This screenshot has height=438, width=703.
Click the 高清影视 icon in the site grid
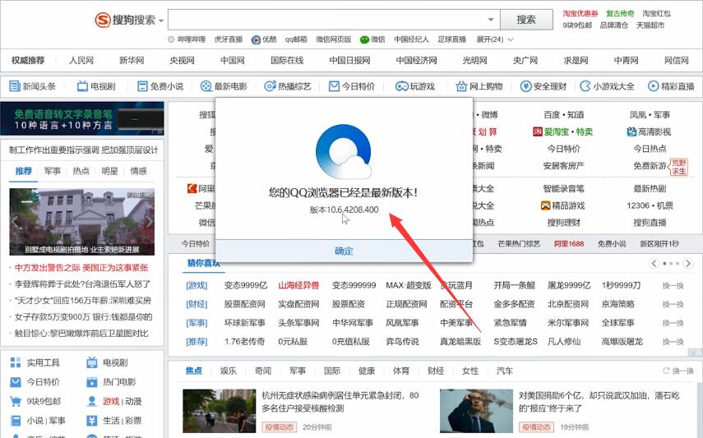631,131
